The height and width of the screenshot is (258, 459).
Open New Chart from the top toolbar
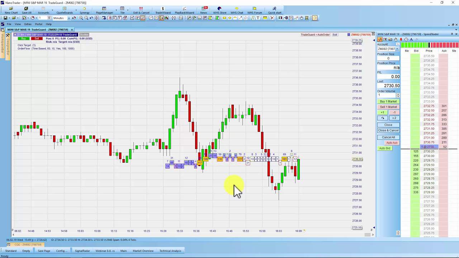pos(11,10)
